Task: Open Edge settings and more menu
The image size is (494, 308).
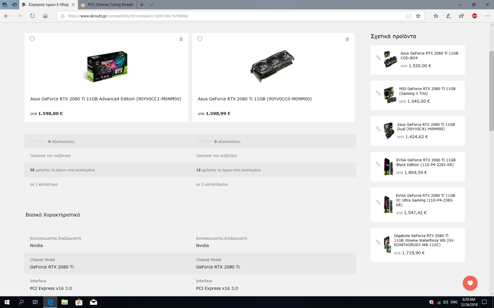Action: click(x=487, y=16)
